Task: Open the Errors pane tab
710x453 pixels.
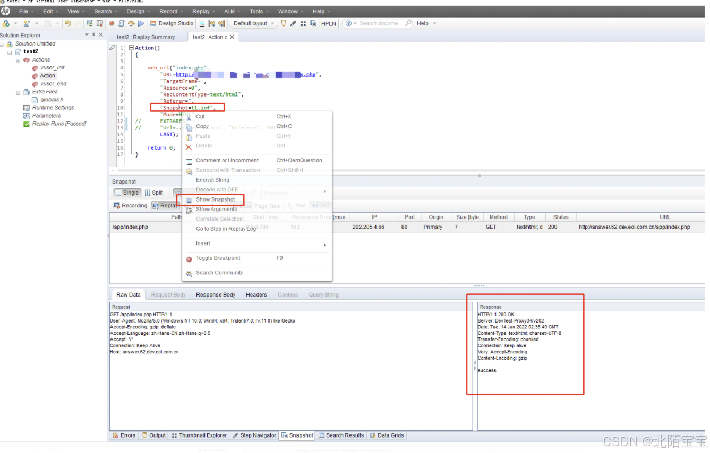Action: pyautogui.click(x=124, y=435)
